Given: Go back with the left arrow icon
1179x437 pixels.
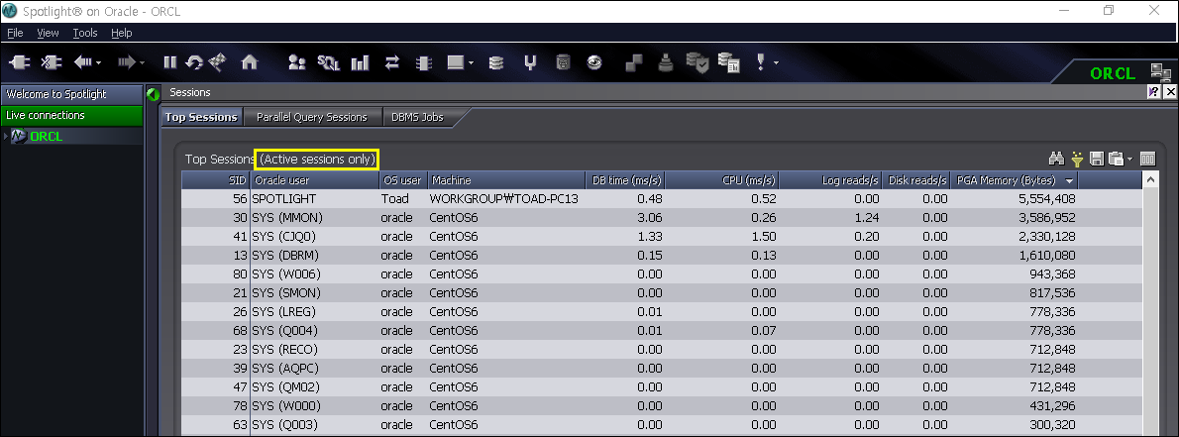Looking at the screenshot, I should point(82,63).
